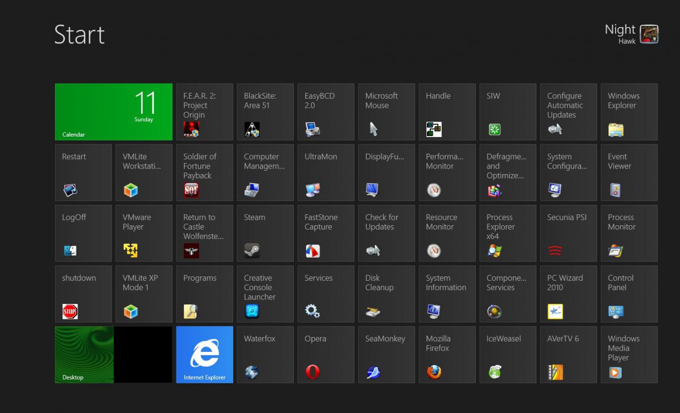Launch the VMLite Workstation tile
The image size is (680, 413).
[x=144, y=172]
